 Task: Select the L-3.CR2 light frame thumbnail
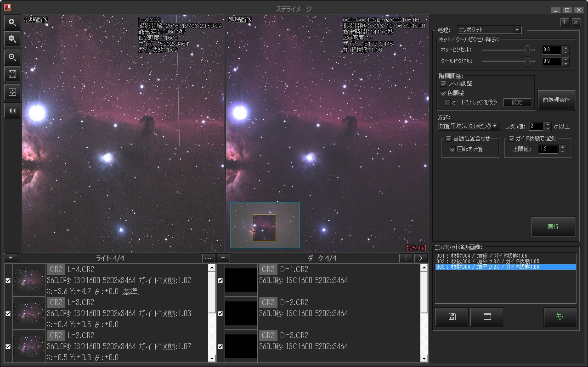(x=29, y=313)
